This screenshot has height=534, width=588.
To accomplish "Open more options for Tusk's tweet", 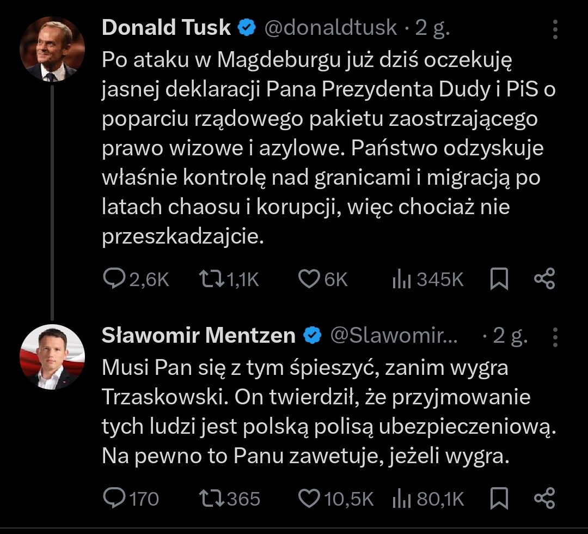I will click(555, 30).
